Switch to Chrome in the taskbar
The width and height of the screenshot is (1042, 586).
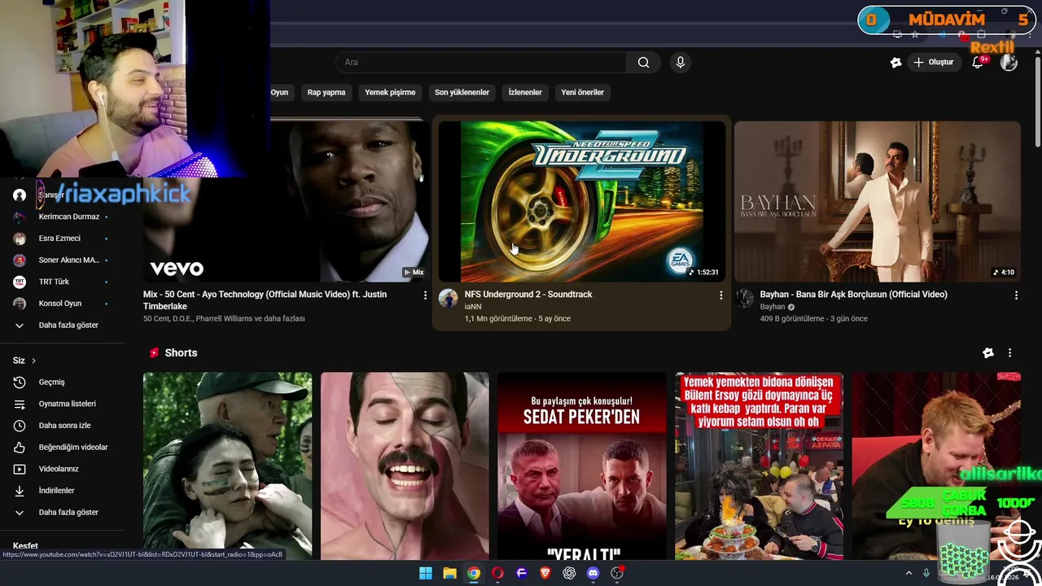click(473, 573)
